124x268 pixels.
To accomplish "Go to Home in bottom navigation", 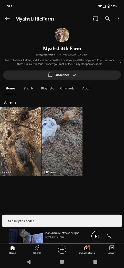I will (x=12, y=250).
